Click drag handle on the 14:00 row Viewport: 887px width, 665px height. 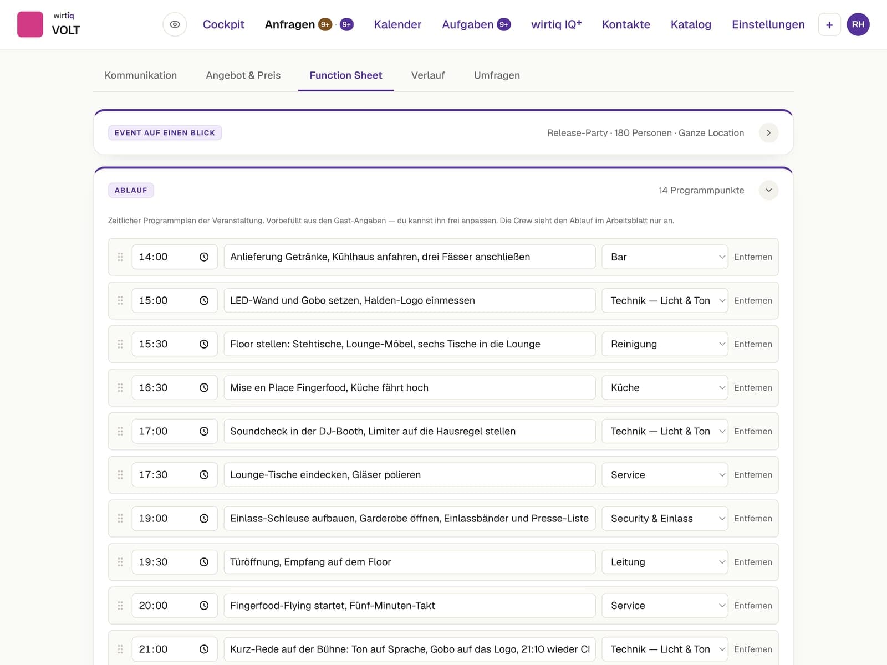120,257
